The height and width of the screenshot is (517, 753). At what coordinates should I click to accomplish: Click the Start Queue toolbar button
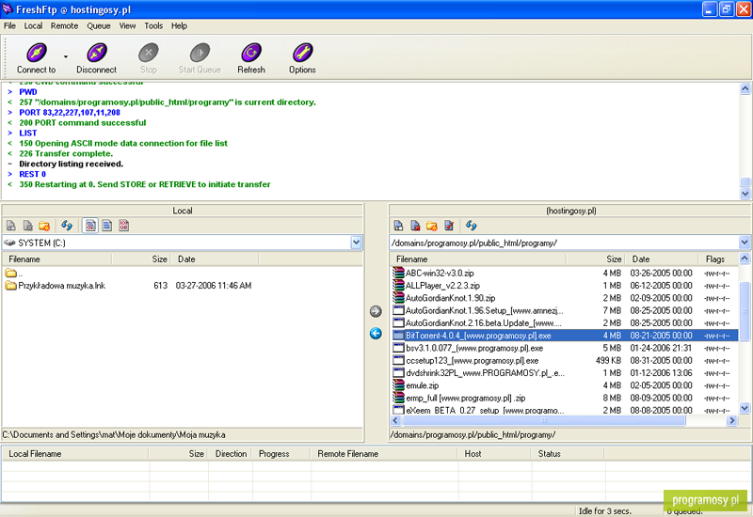tap(200, 58)
